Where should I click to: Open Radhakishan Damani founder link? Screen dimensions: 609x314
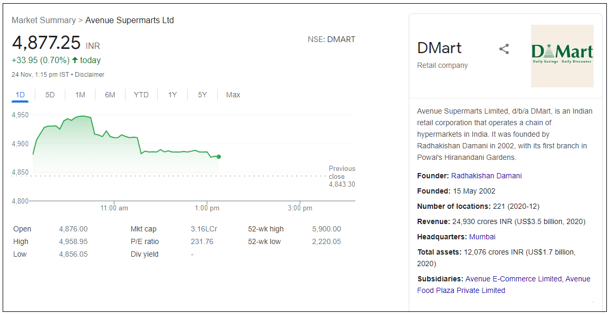pyautogui.click(x=486, y=176)
